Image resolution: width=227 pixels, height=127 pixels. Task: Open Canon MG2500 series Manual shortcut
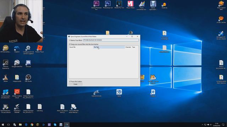pyautogui.click(x=74, y=109)
